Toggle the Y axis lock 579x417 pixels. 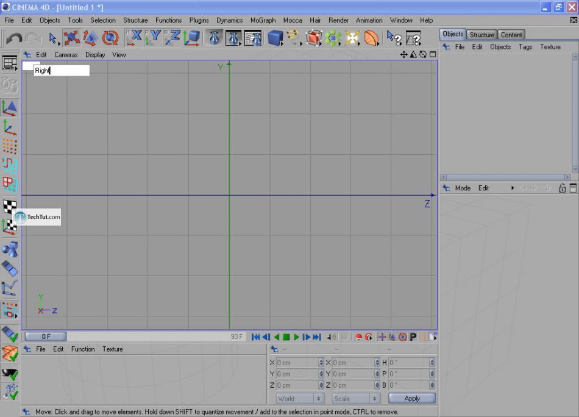(x=153, y=38)
